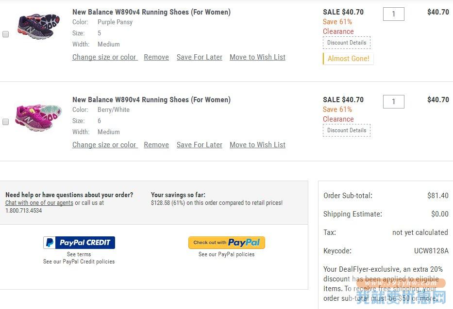Select the Purple Pansy shoes checkbox

coord(5,34)
